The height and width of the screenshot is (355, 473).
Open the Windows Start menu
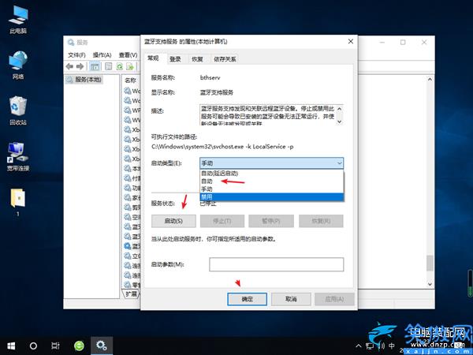click(x=11, y=346)
